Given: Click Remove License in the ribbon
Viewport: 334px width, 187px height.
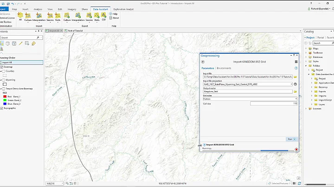Looking at the screenshot, I should pos(7,18).
